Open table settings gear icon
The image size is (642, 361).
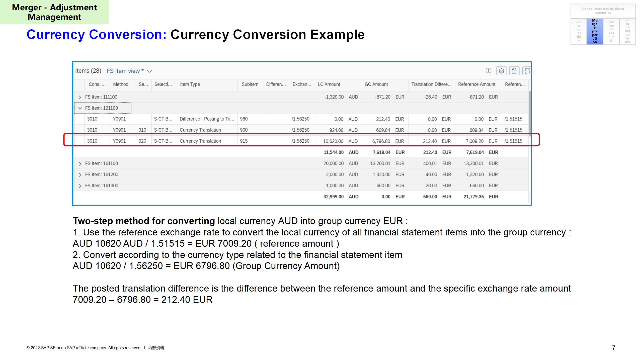pyautogui.click(x=501, y=71)
